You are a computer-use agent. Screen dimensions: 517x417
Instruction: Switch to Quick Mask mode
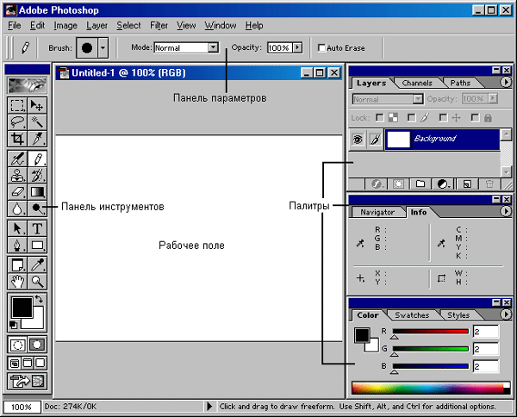pos(37,345)
